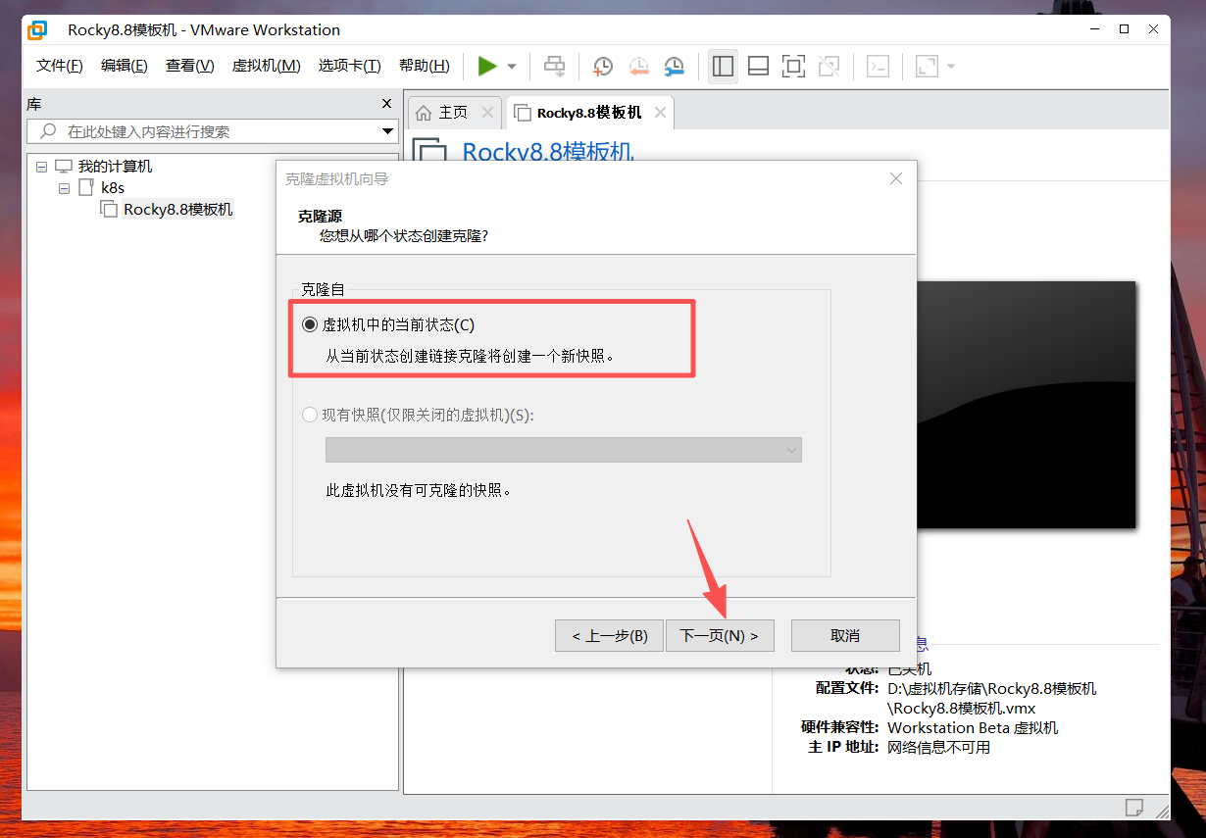This screenshot has width=1206, height=838.
Task: Close the 库 library panel
Action: pos(386,104)
